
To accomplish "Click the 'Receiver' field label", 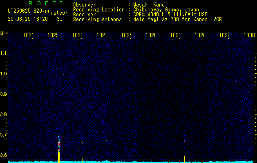I will (85, 15).
